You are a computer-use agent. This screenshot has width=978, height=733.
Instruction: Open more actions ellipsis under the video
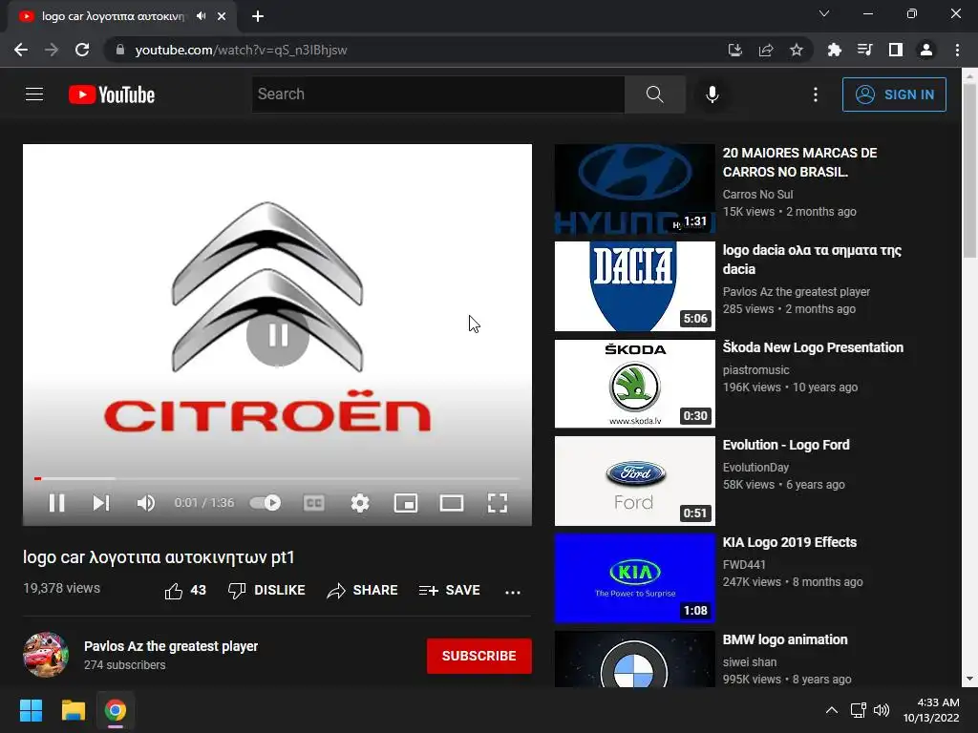point(513,592)
